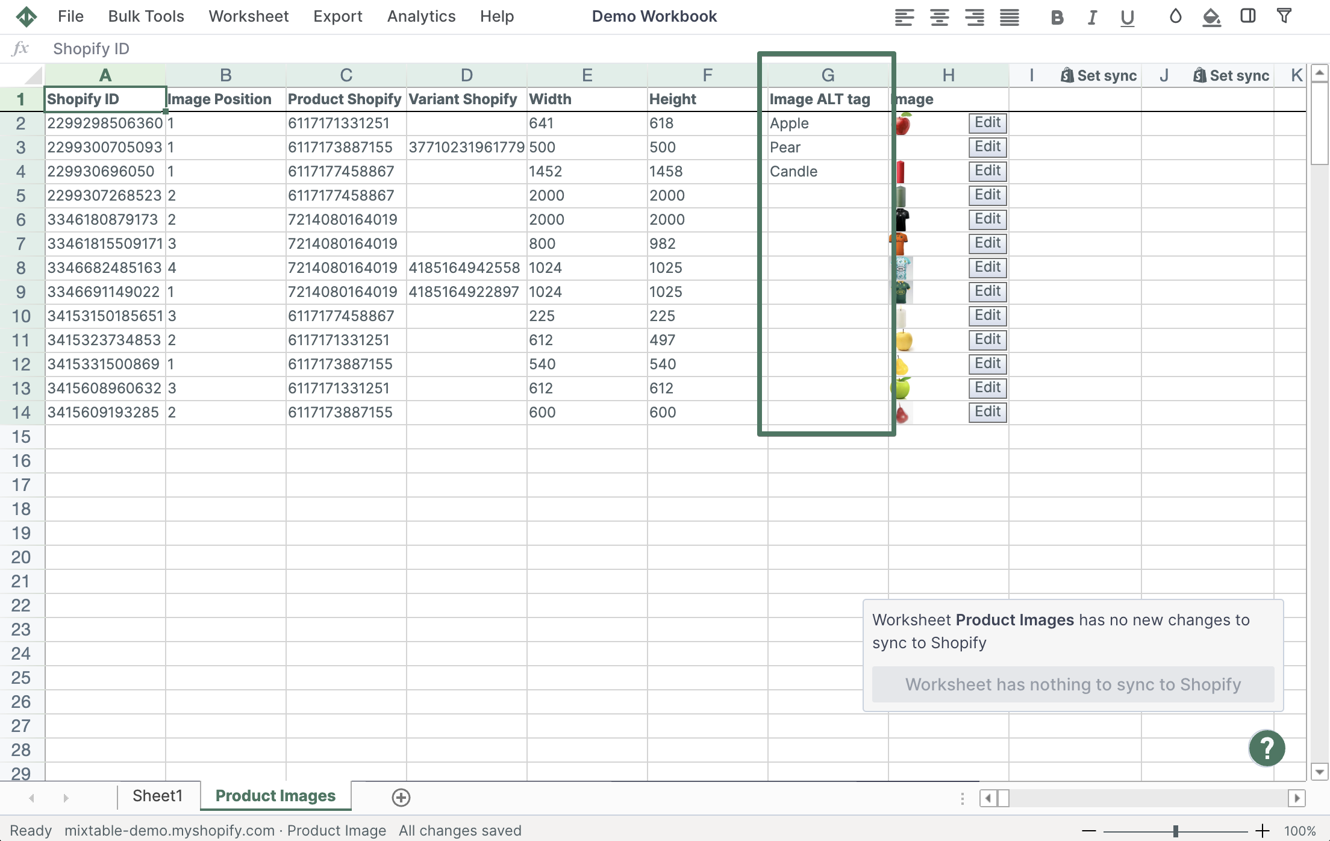The height and width of the screenshot is (841, 1330).
Task: Apply italic formatting from the toolbar
Action: [1091, 17]
